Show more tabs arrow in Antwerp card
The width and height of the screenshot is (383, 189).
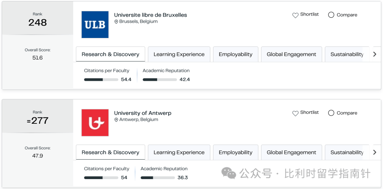(x=375, y=152)
